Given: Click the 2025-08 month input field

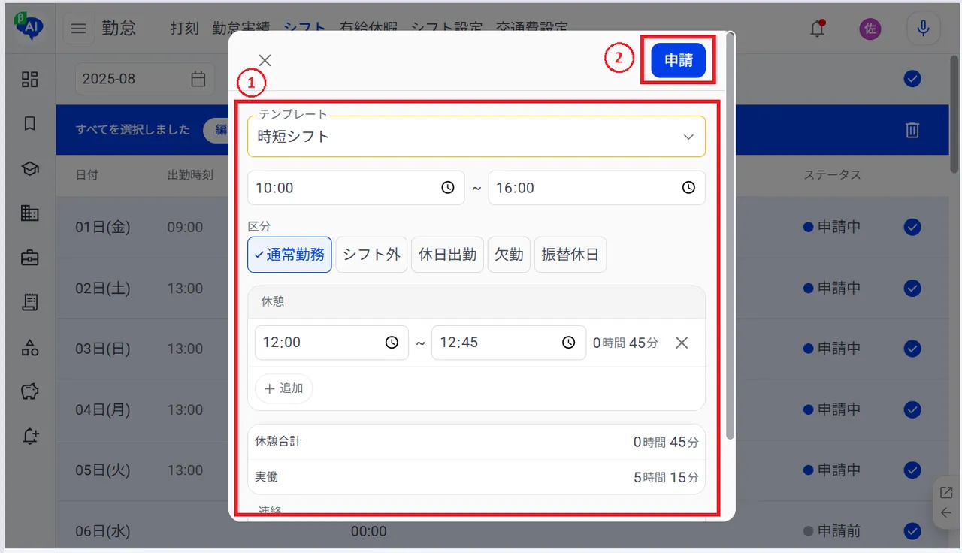Looking at the screenshot, I should pos(144,79).
